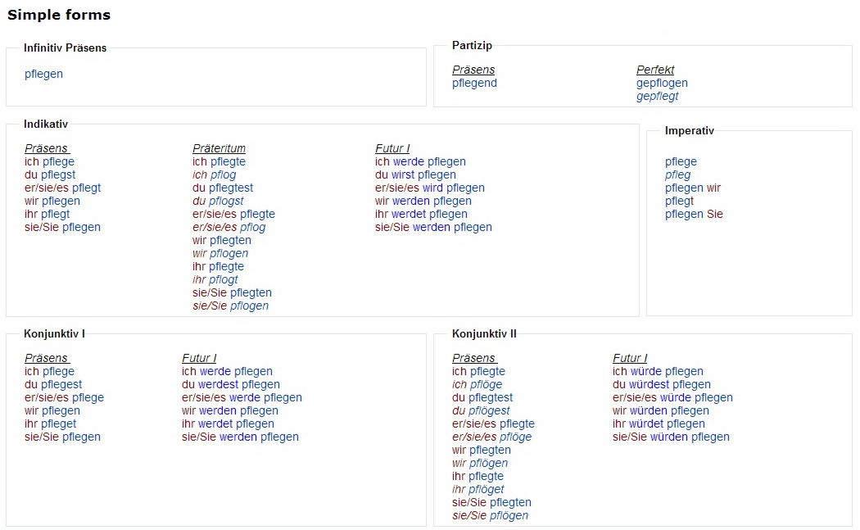Click "wirst" in Indikativ Futur I
The height and width of the screenshot is (530, 860).
click(x=402, y=174)
